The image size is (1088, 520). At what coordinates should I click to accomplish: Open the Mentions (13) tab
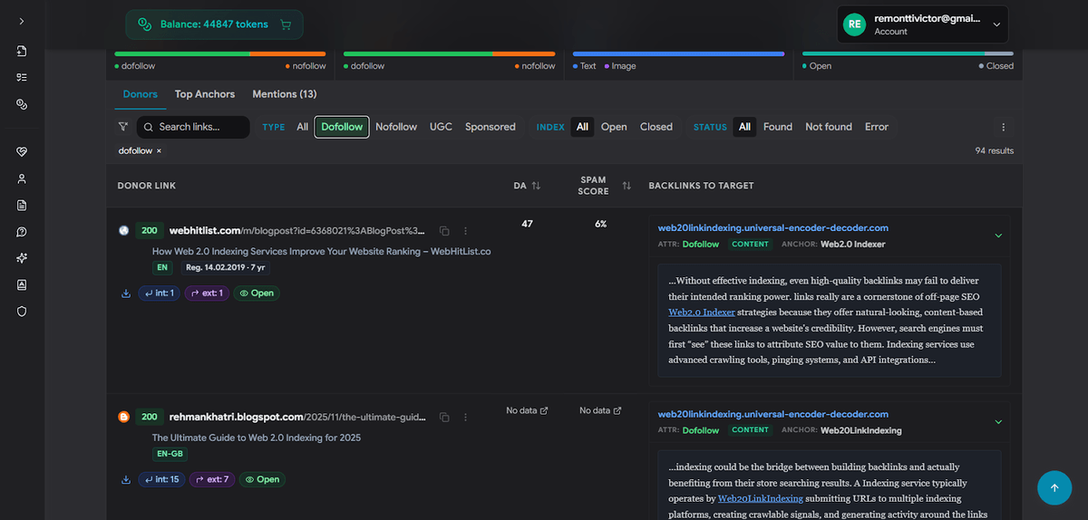[284, 94]
